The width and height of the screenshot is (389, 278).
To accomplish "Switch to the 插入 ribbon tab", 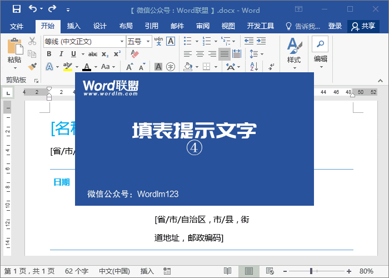I will click(74, 26).
